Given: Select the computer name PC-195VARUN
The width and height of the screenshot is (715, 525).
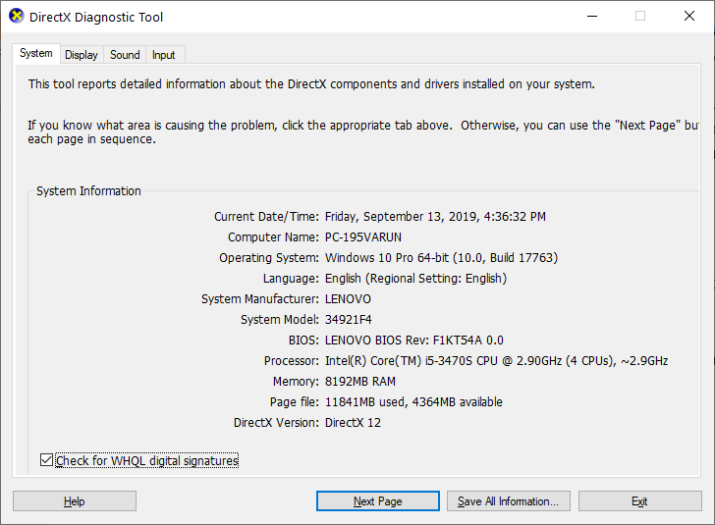Looking at the screenshot, I should point(363,237).
